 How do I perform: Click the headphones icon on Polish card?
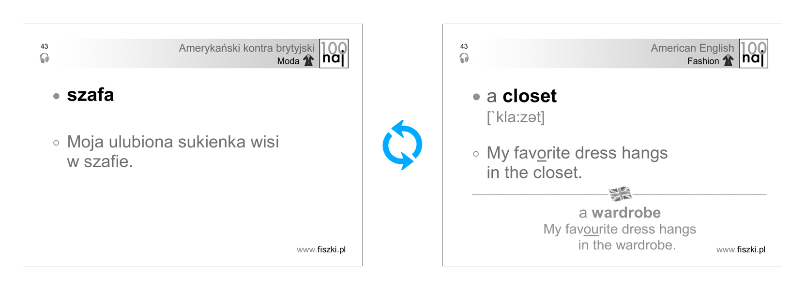(45, 58)
